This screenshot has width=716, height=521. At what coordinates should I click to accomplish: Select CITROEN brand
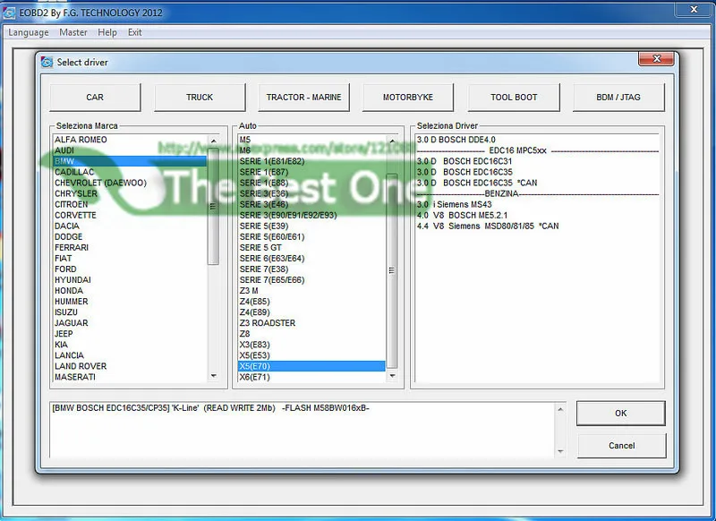(130, 204)
